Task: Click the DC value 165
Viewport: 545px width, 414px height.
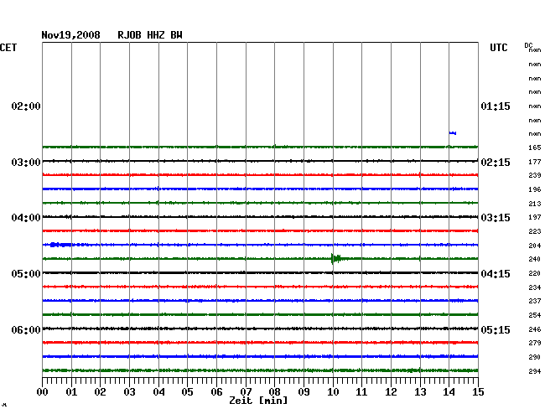Action: pos(535,147)
